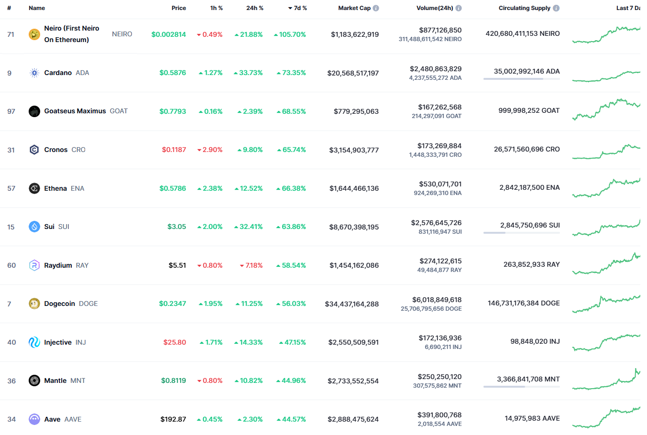
Task: Open Dogecoin 7-day sparkline chart
Action: 606,304
